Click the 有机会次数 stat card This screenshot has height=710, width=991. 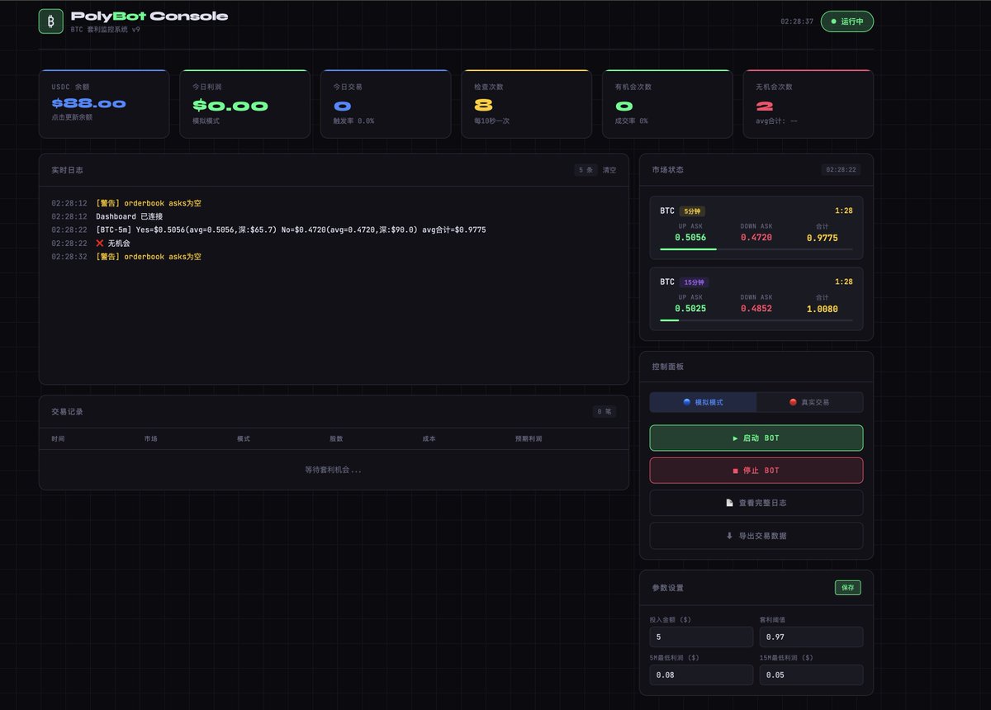click(667, 103)
